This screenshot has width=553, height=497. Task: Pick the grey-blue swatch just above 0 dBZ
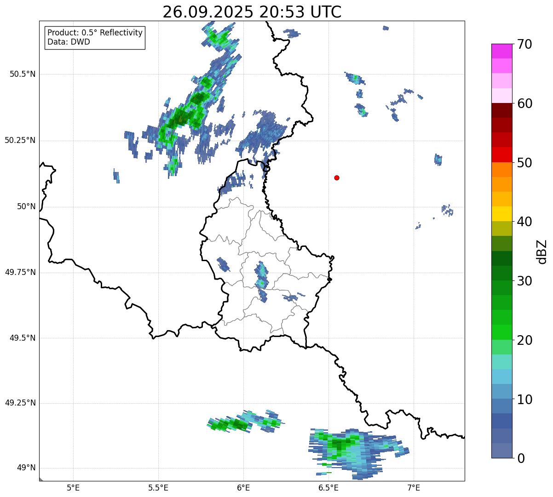(502, 451)
